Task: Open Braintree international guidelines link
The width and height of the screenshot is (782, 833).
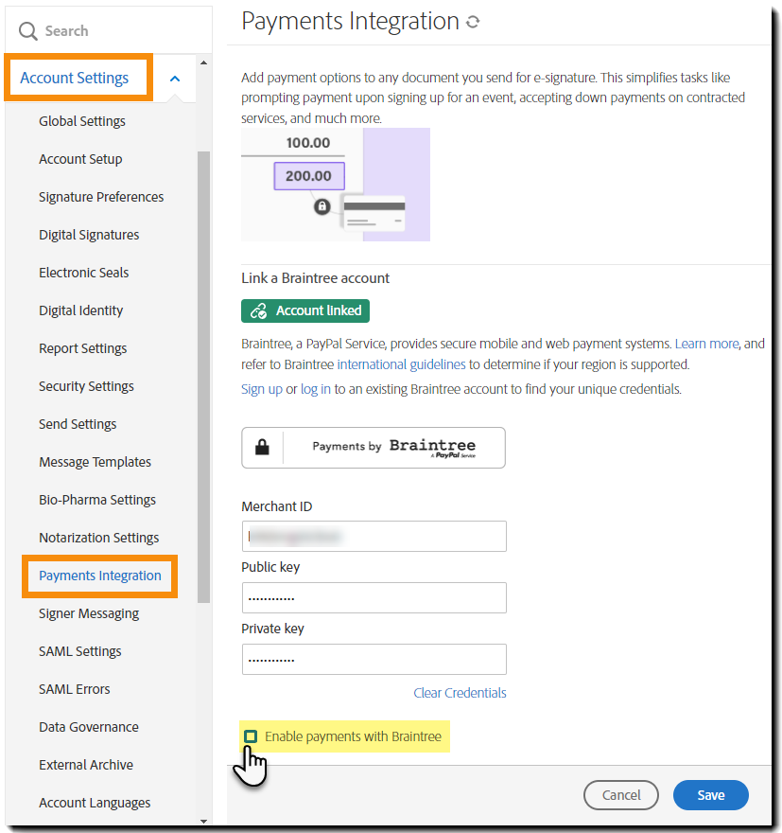Action: 401,364
